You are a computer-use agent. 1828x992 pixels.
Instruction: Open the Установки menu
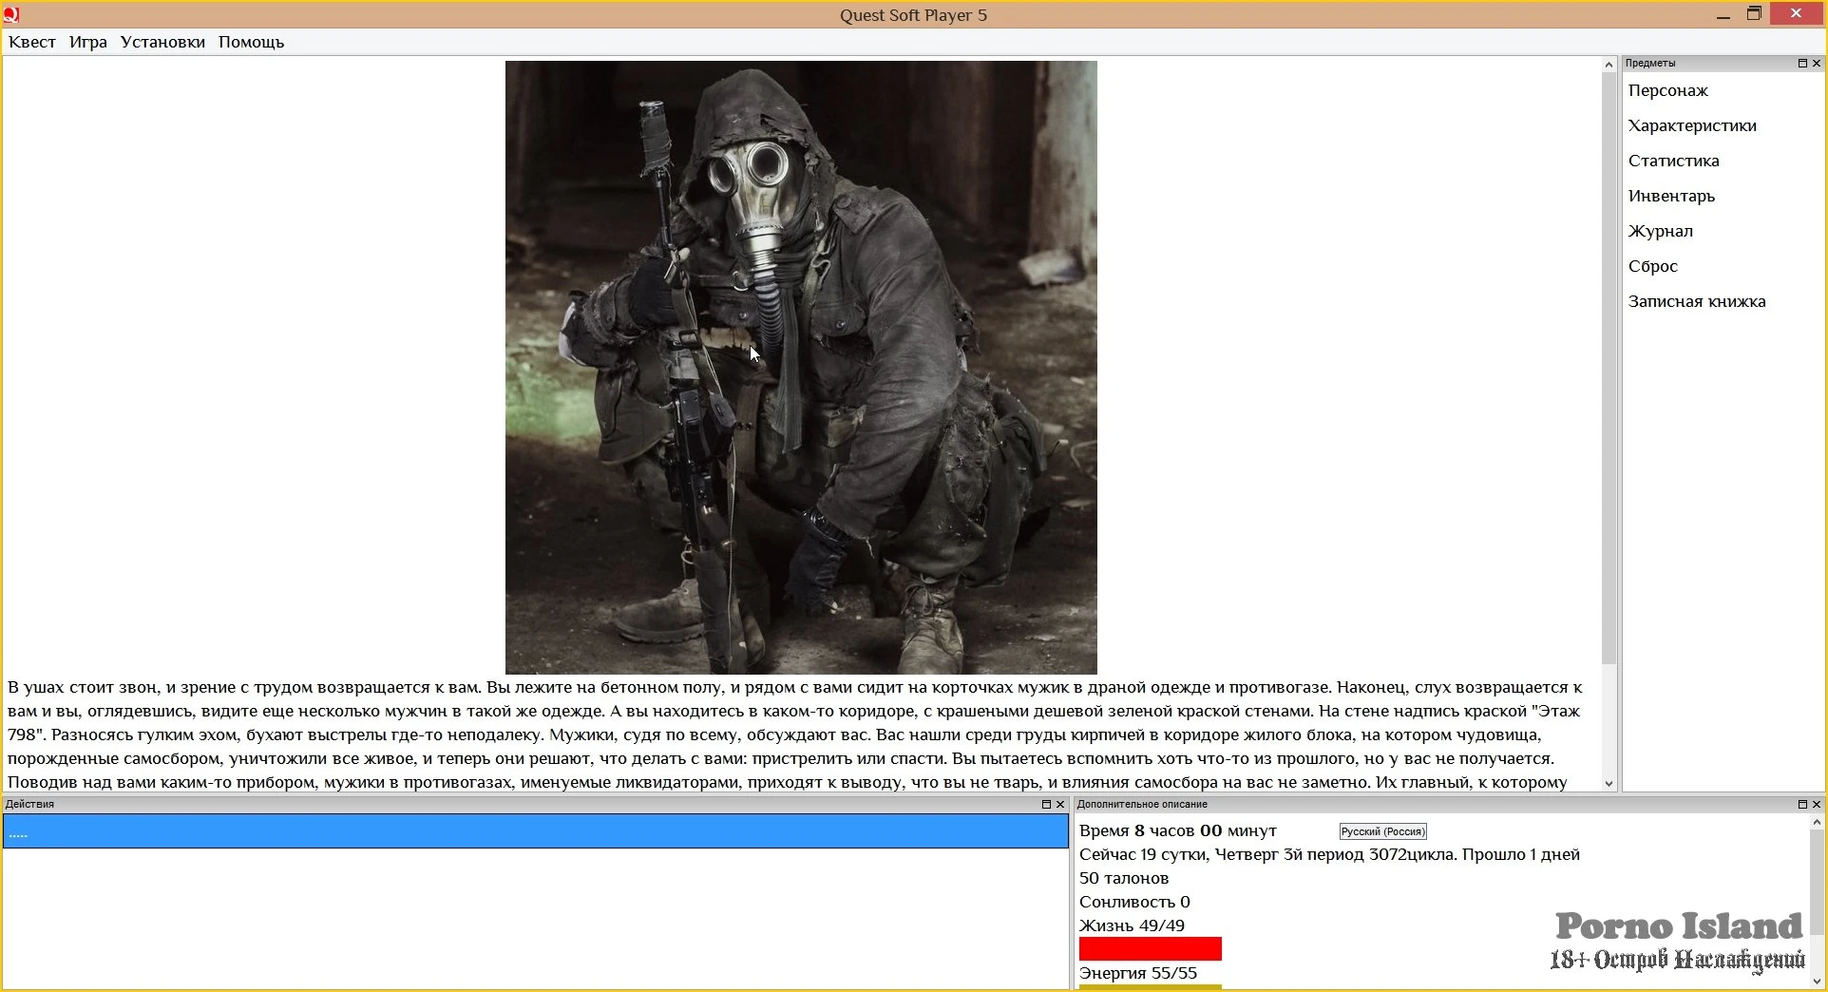point(162,42)
